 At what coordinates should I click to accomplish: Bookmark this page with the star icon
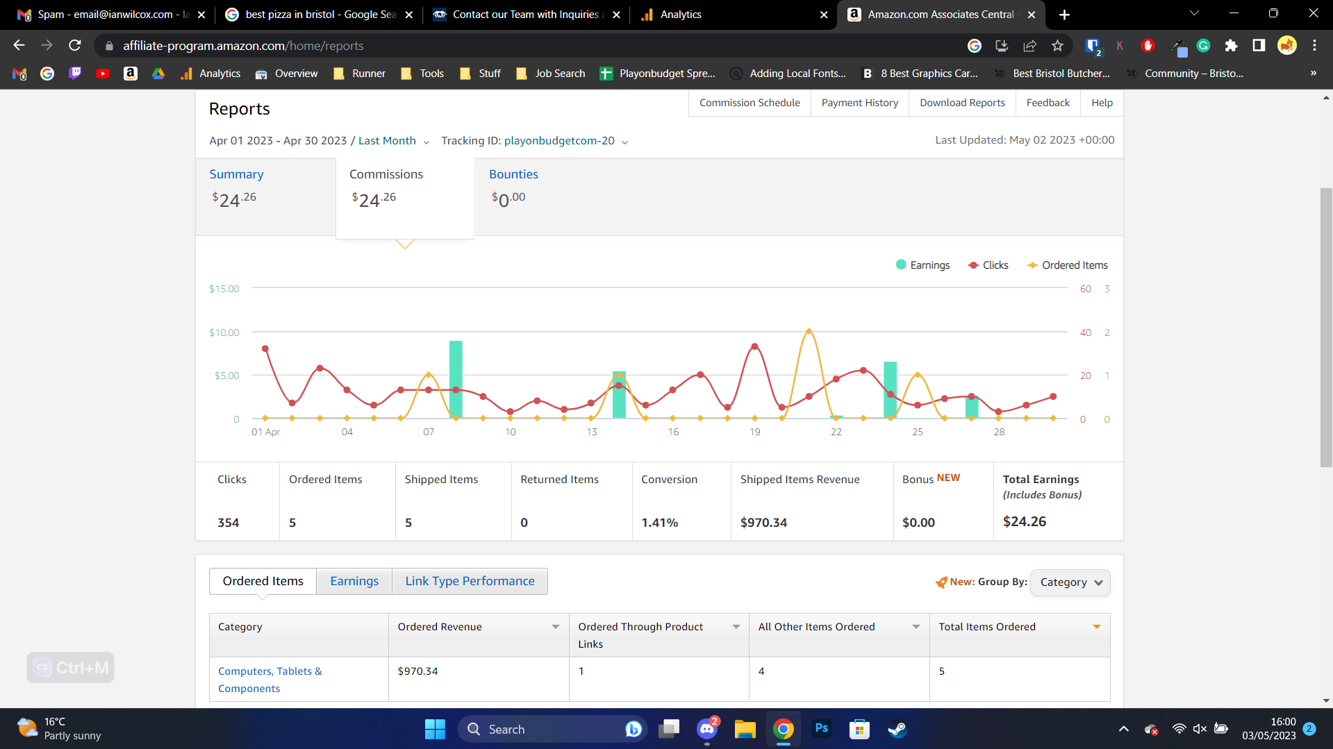point(1057,46)
